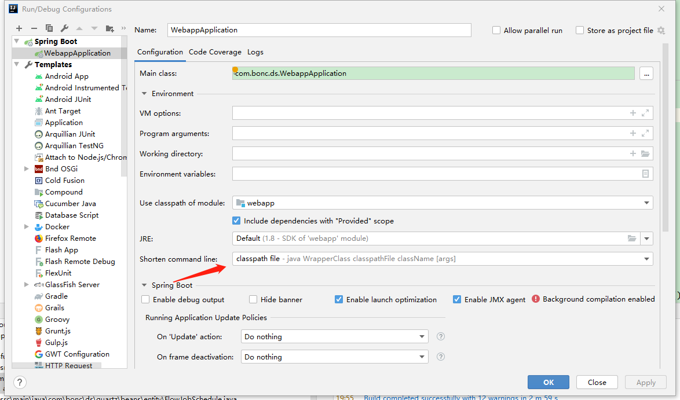680x400 pixels.
Task: Open the Shorten command line dropdown
Action: (647, 259)
